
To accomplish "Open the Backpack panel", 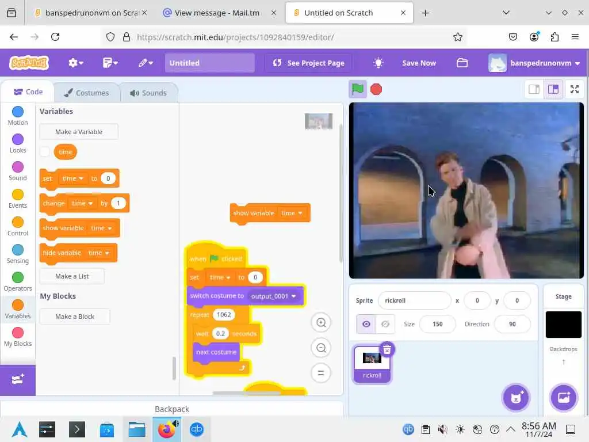I will point(171,409).
